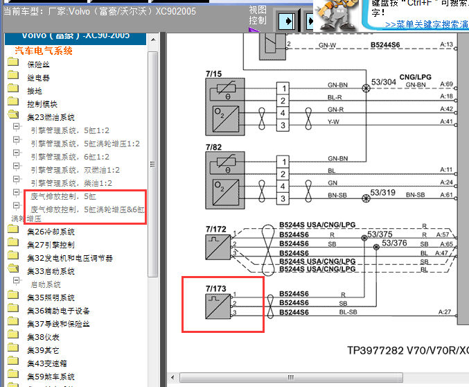Click page icon next to 引擎管理系统, 5缸1:2
This screenshot has width=469, height=387.
point(17,127)
